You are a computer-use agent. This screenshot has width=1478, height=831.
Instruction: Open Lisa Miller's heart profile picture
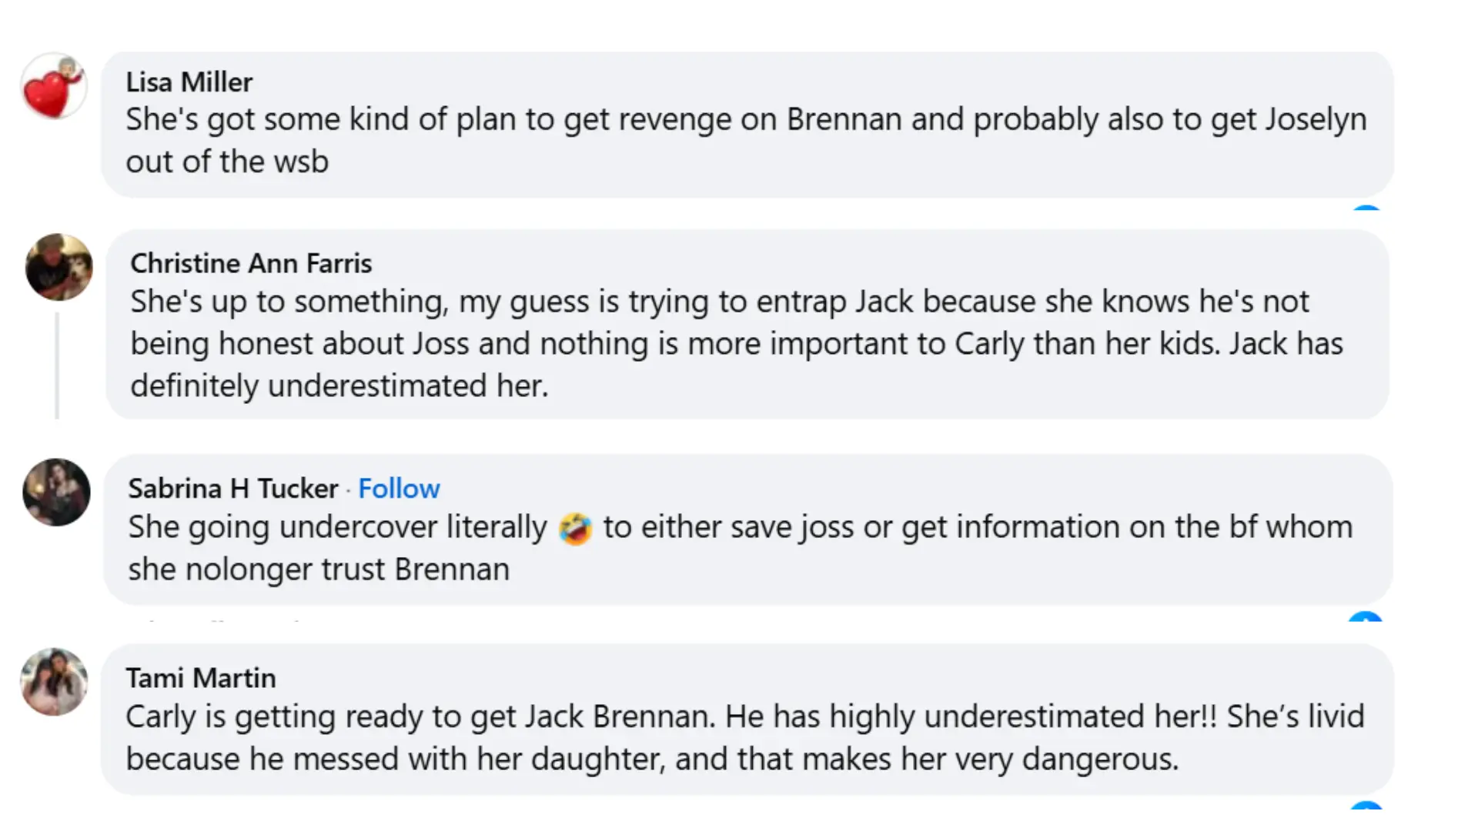53,86
